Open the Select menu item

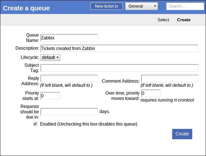(163, 20)
